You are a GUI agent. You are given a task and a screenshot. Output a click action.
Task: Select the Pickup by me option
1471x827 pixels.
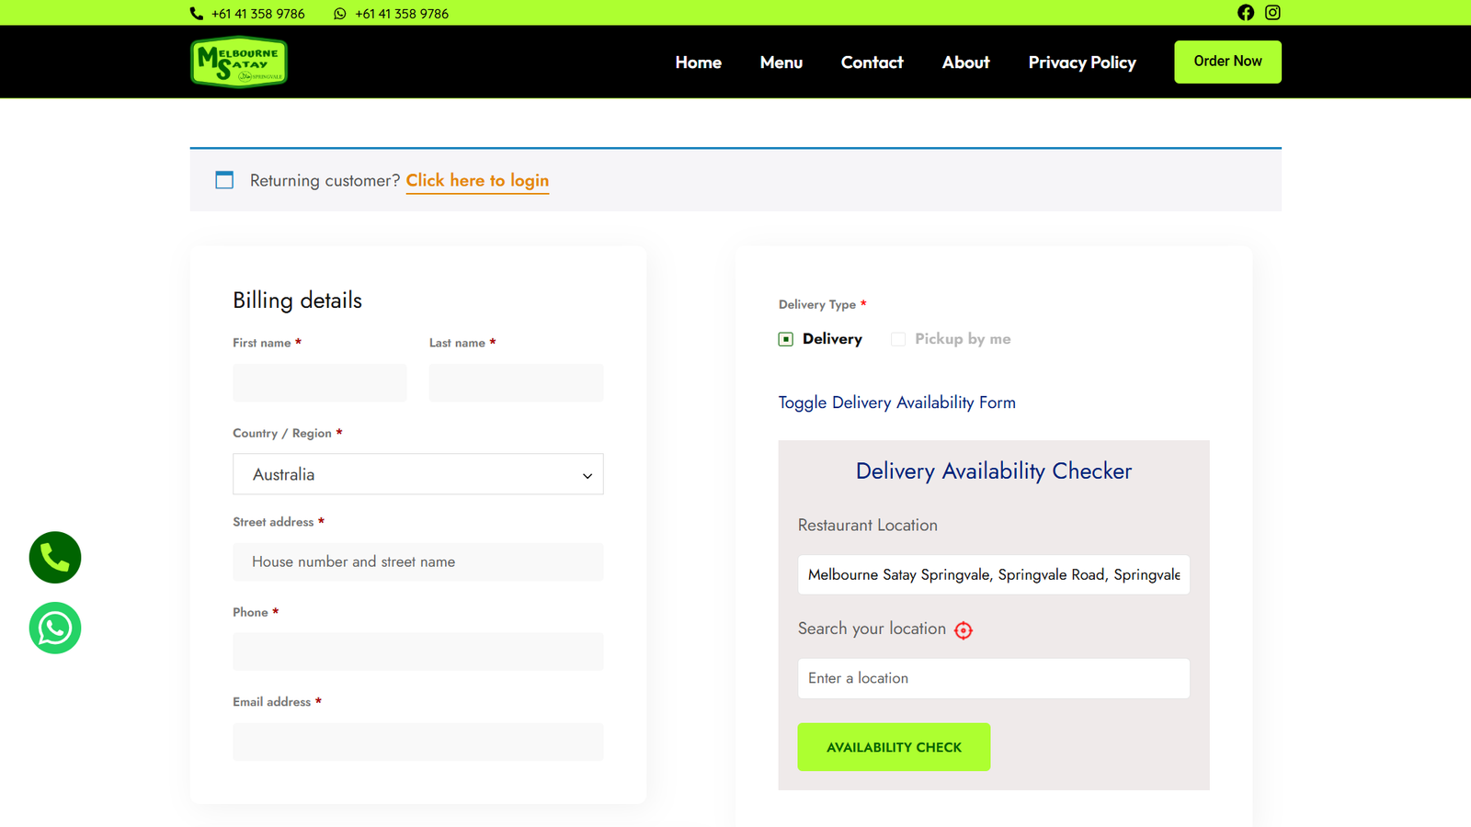898,339
